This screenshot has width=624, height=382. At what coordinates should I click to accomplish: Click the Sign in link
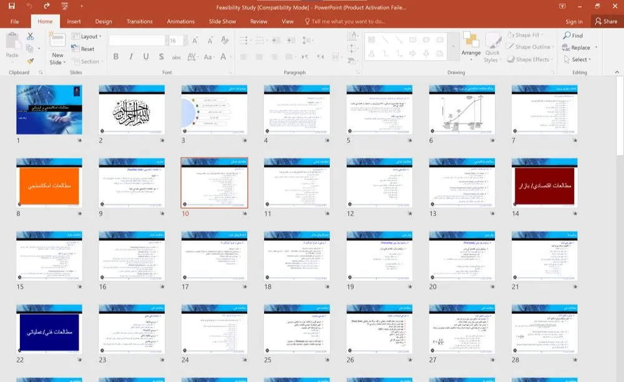click(573, 21)
